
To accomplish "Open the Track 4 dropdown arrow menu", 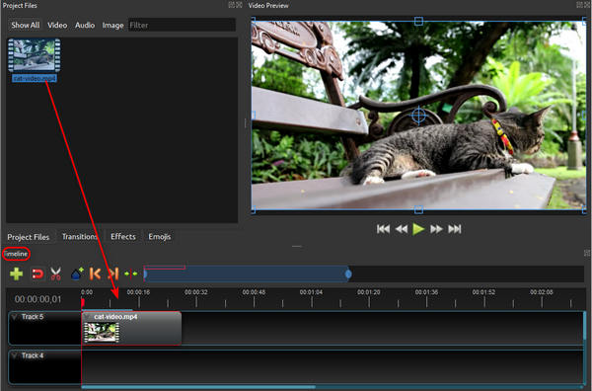I will (x=15, y=355).
